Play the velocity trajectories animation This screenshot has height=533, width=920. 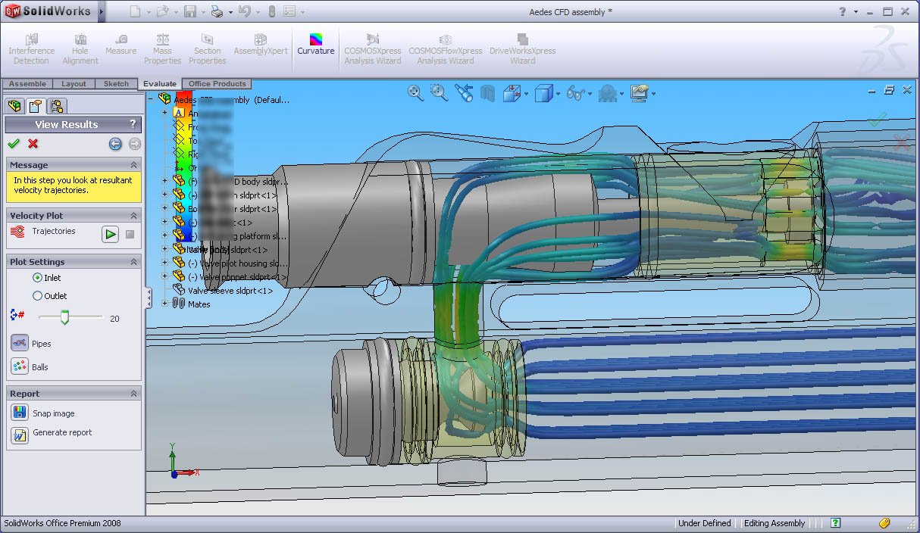point(111,235)
